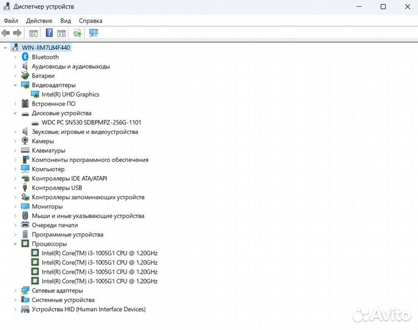
Task: Click the WIN-IIM7L84F440 computer icon
Action: click(x=15, y=48)
